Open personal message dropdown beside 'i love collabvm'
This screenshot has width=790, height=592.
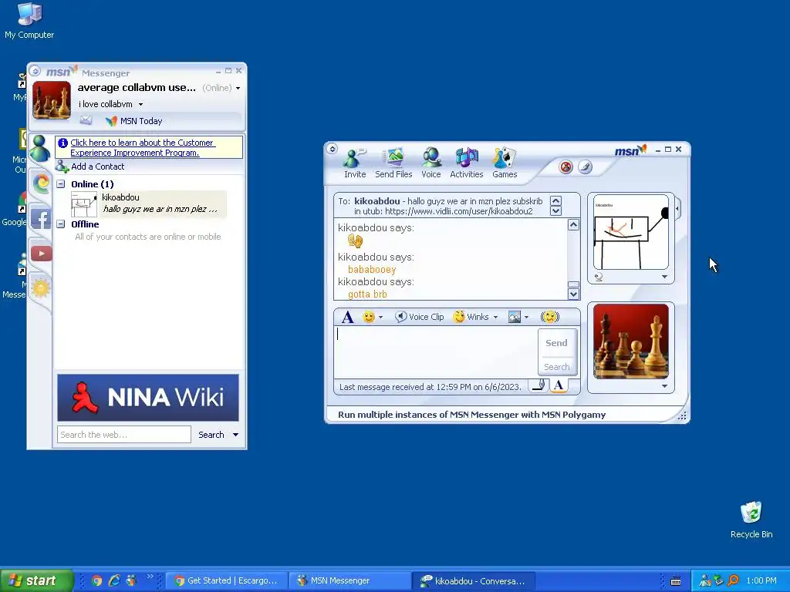(x=140, y=104)
